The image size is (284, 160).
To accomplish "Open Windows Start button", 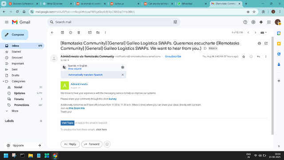I will click(x=6, y=156).
